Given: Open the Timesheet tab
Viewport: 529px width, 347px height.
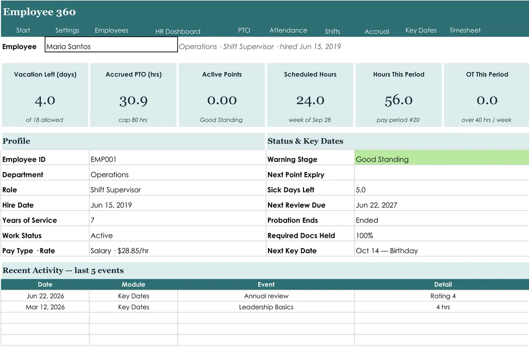Looking at the screenshot, I should point(465,30).
